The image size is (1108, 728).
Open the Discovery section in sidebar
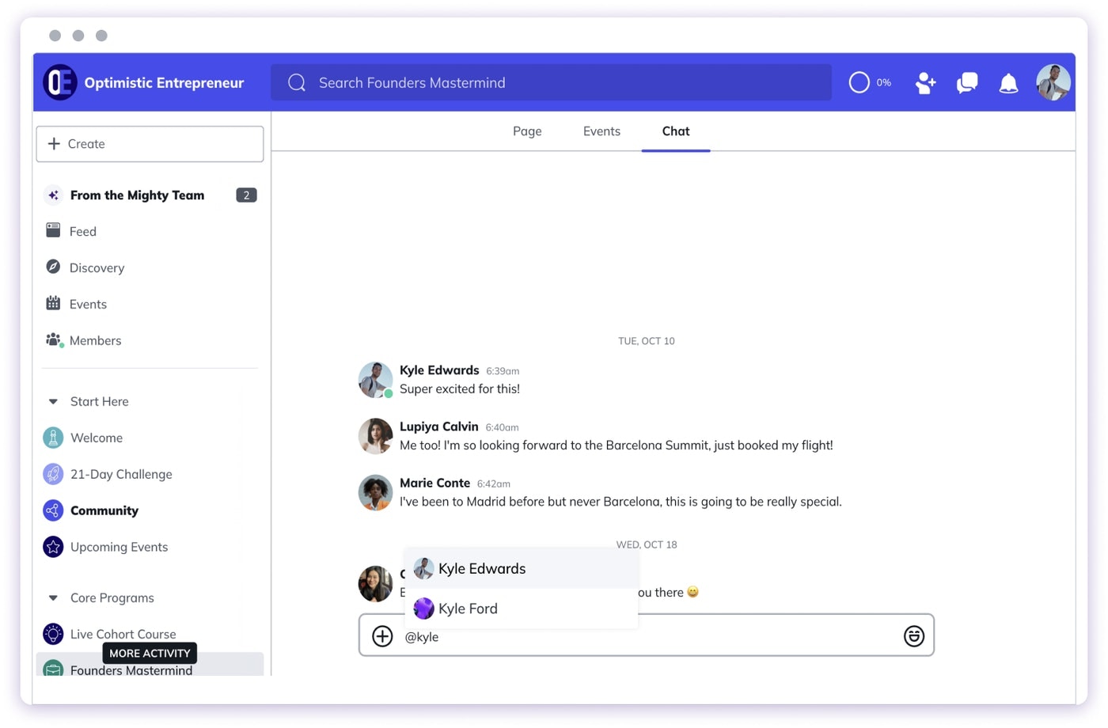click(97, 267)
